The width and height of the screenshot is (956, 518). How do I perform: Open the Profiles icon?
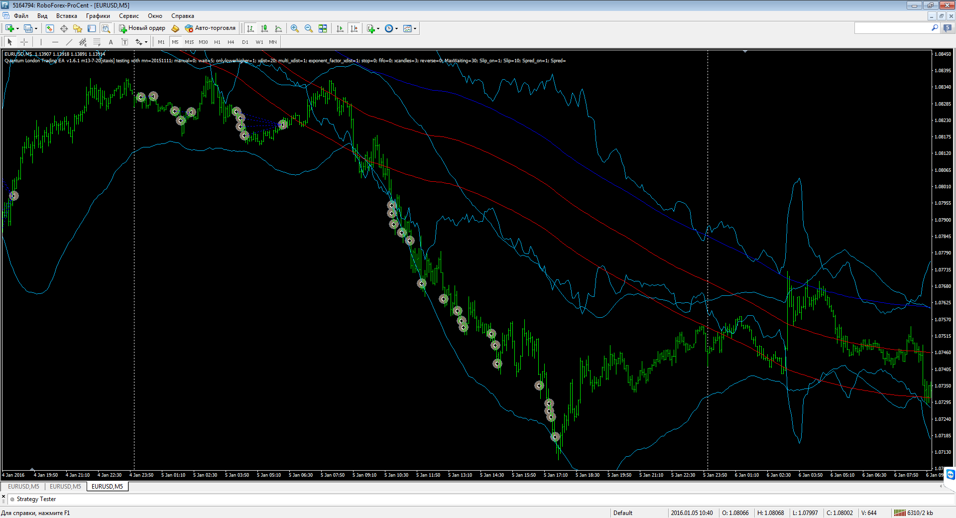coord(28,28)
